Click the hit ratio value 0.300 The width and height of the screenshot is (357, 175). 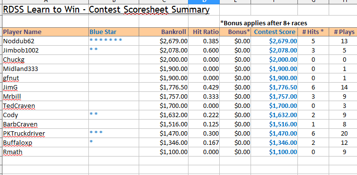coord(204,134)
